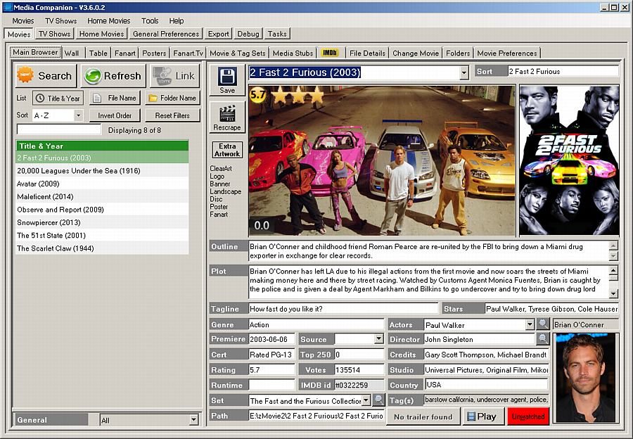Image resolution: width=633 pixels, height=439 pixels.
Task: Click the Tagline text field
Action: click(x=343, y=309)
